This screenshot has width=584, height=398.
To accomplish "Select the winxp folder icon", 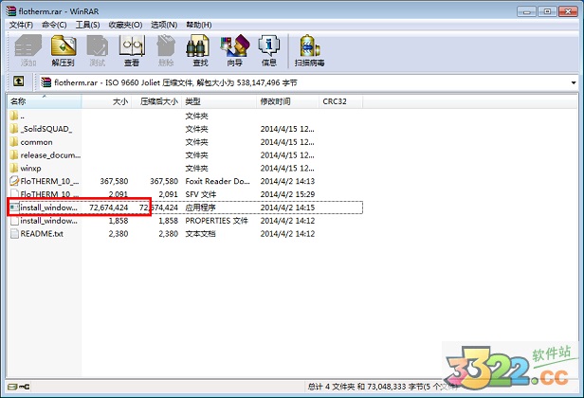I will pyautogui.click(x=14, y=168).
